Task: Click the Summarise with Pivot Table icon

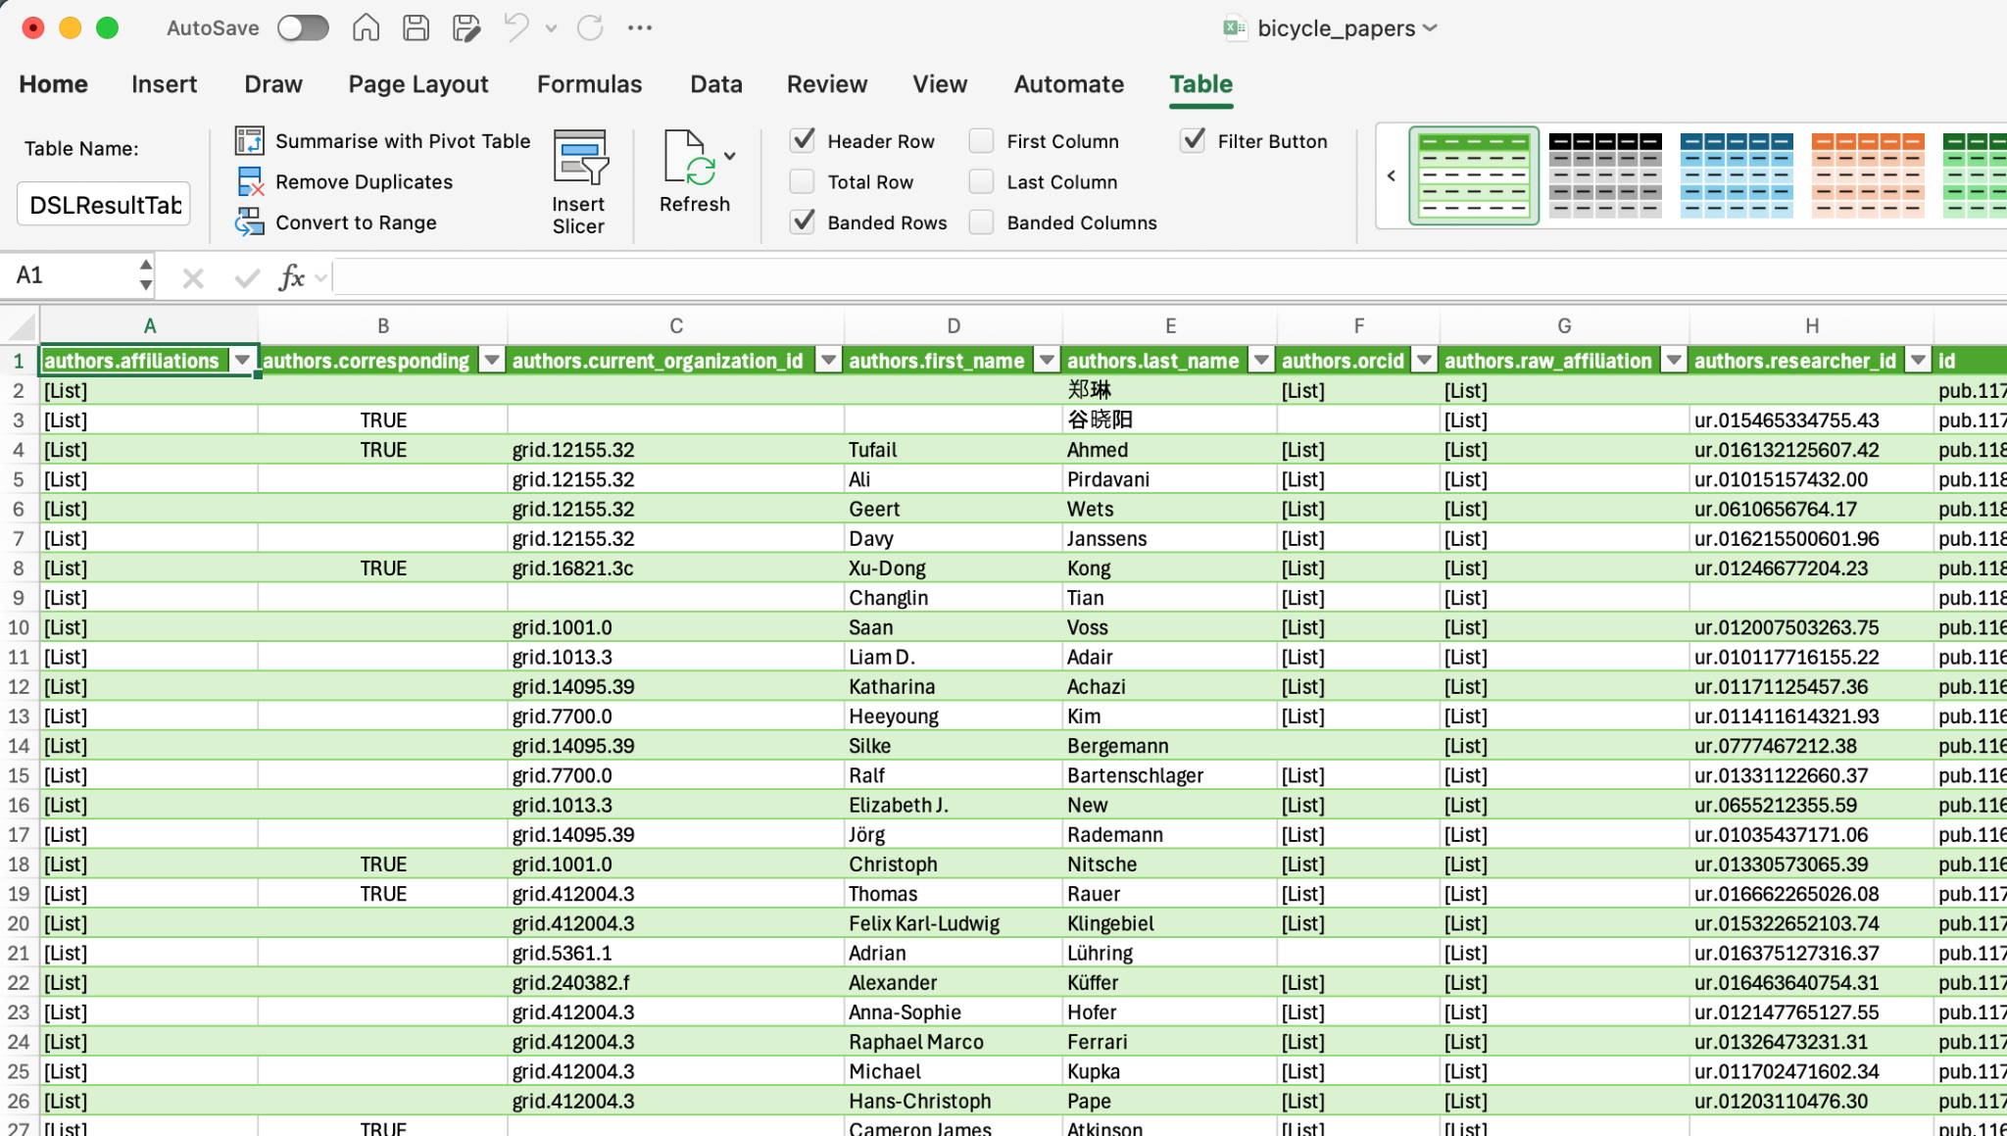Action: [250, 141]
